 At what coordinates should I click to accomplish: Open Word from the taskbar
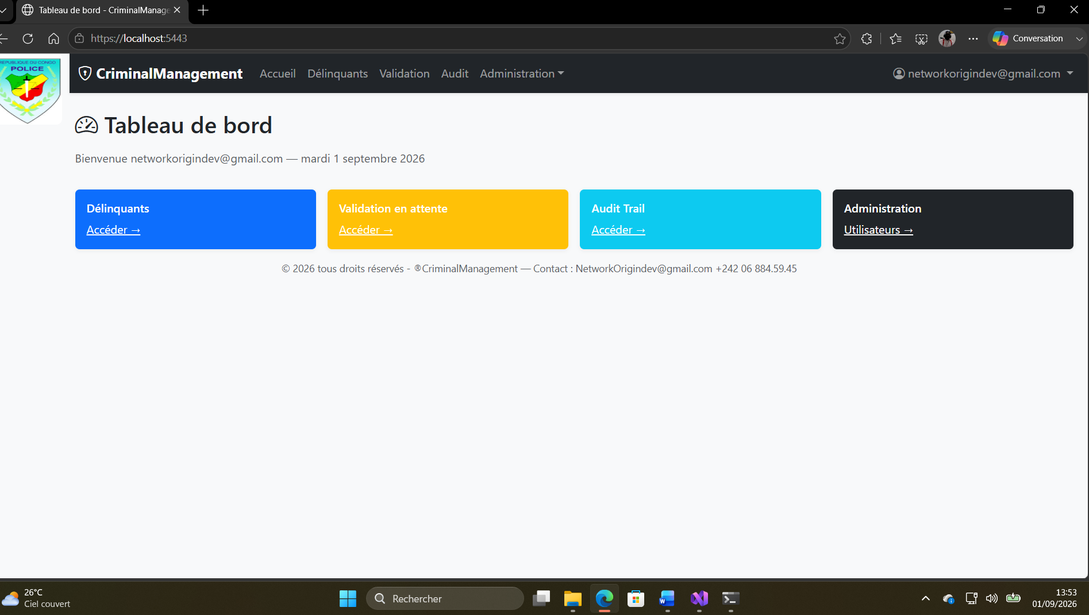pos(668,598)
